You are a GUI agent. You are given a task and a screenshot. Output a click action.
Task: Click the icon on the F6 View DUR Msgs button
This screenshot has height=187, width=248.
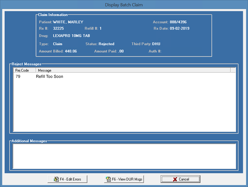click(x=108, y=179)
